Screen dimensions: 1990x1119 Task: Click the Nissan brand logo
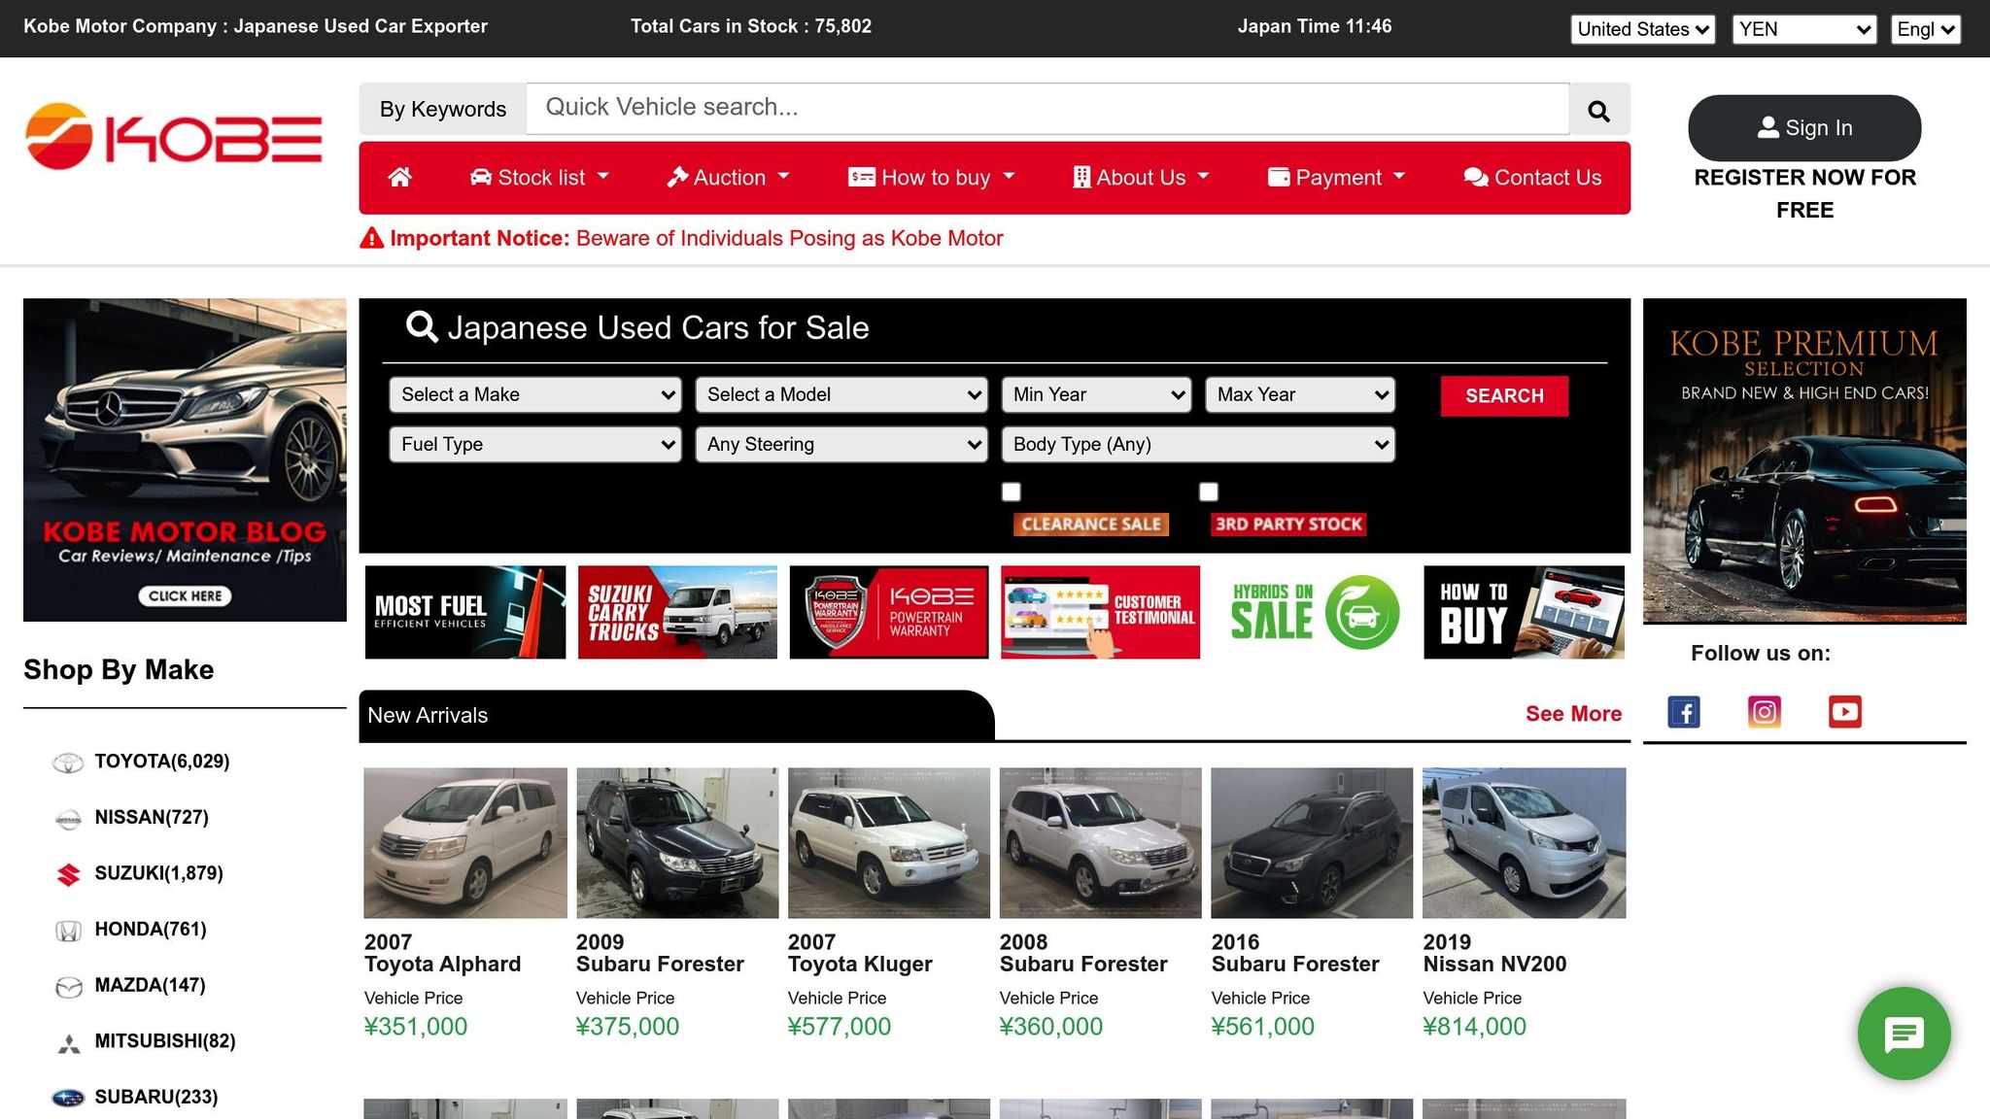pyautogui.click(x=68, y=819)
